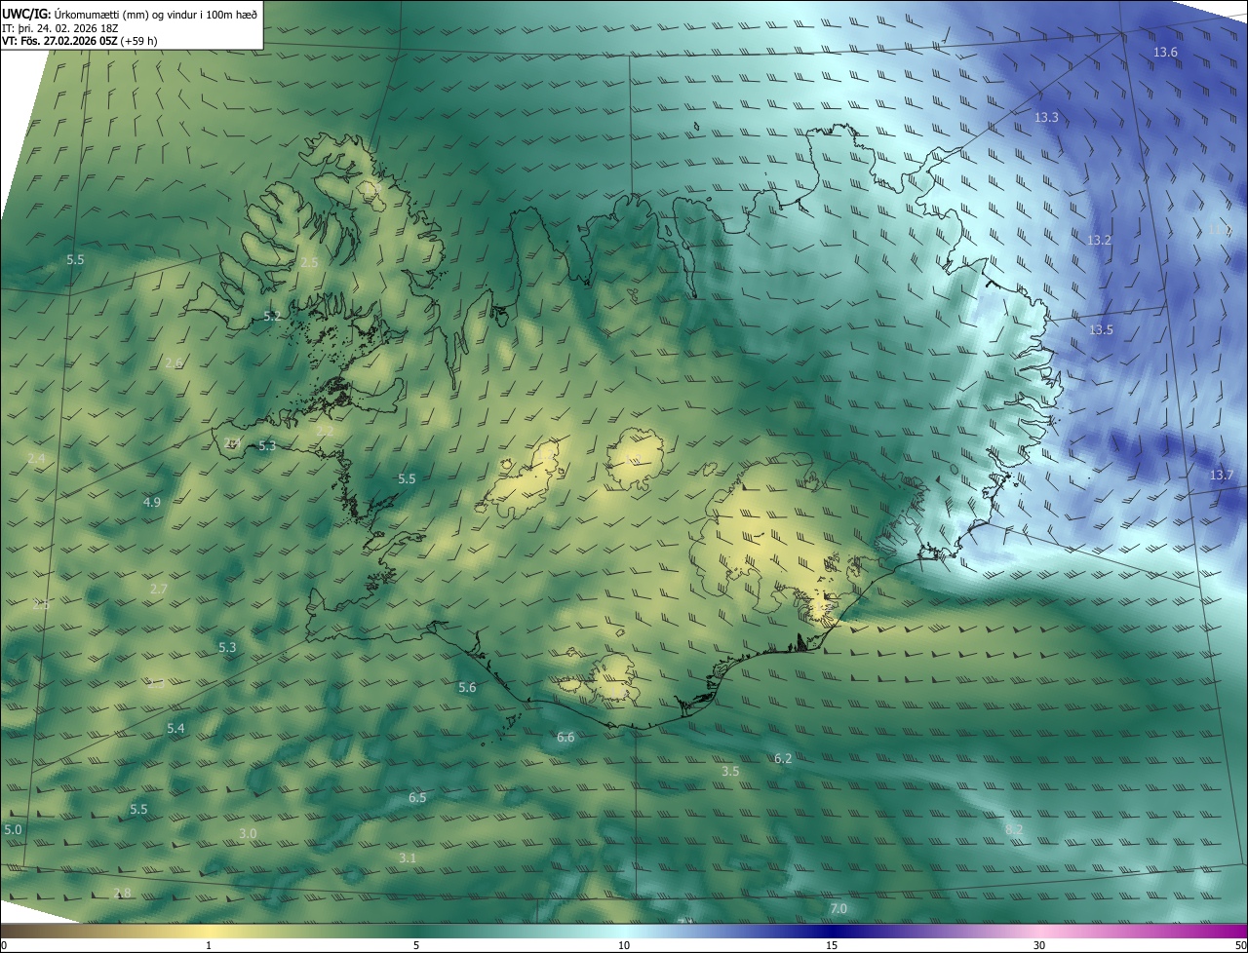Click the 8.2 value label
Screen dimensions: 1248x953
tap(1014, 829)
